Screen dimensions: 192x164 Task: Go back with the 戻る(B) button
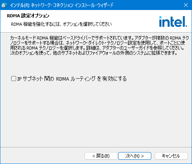101,156
